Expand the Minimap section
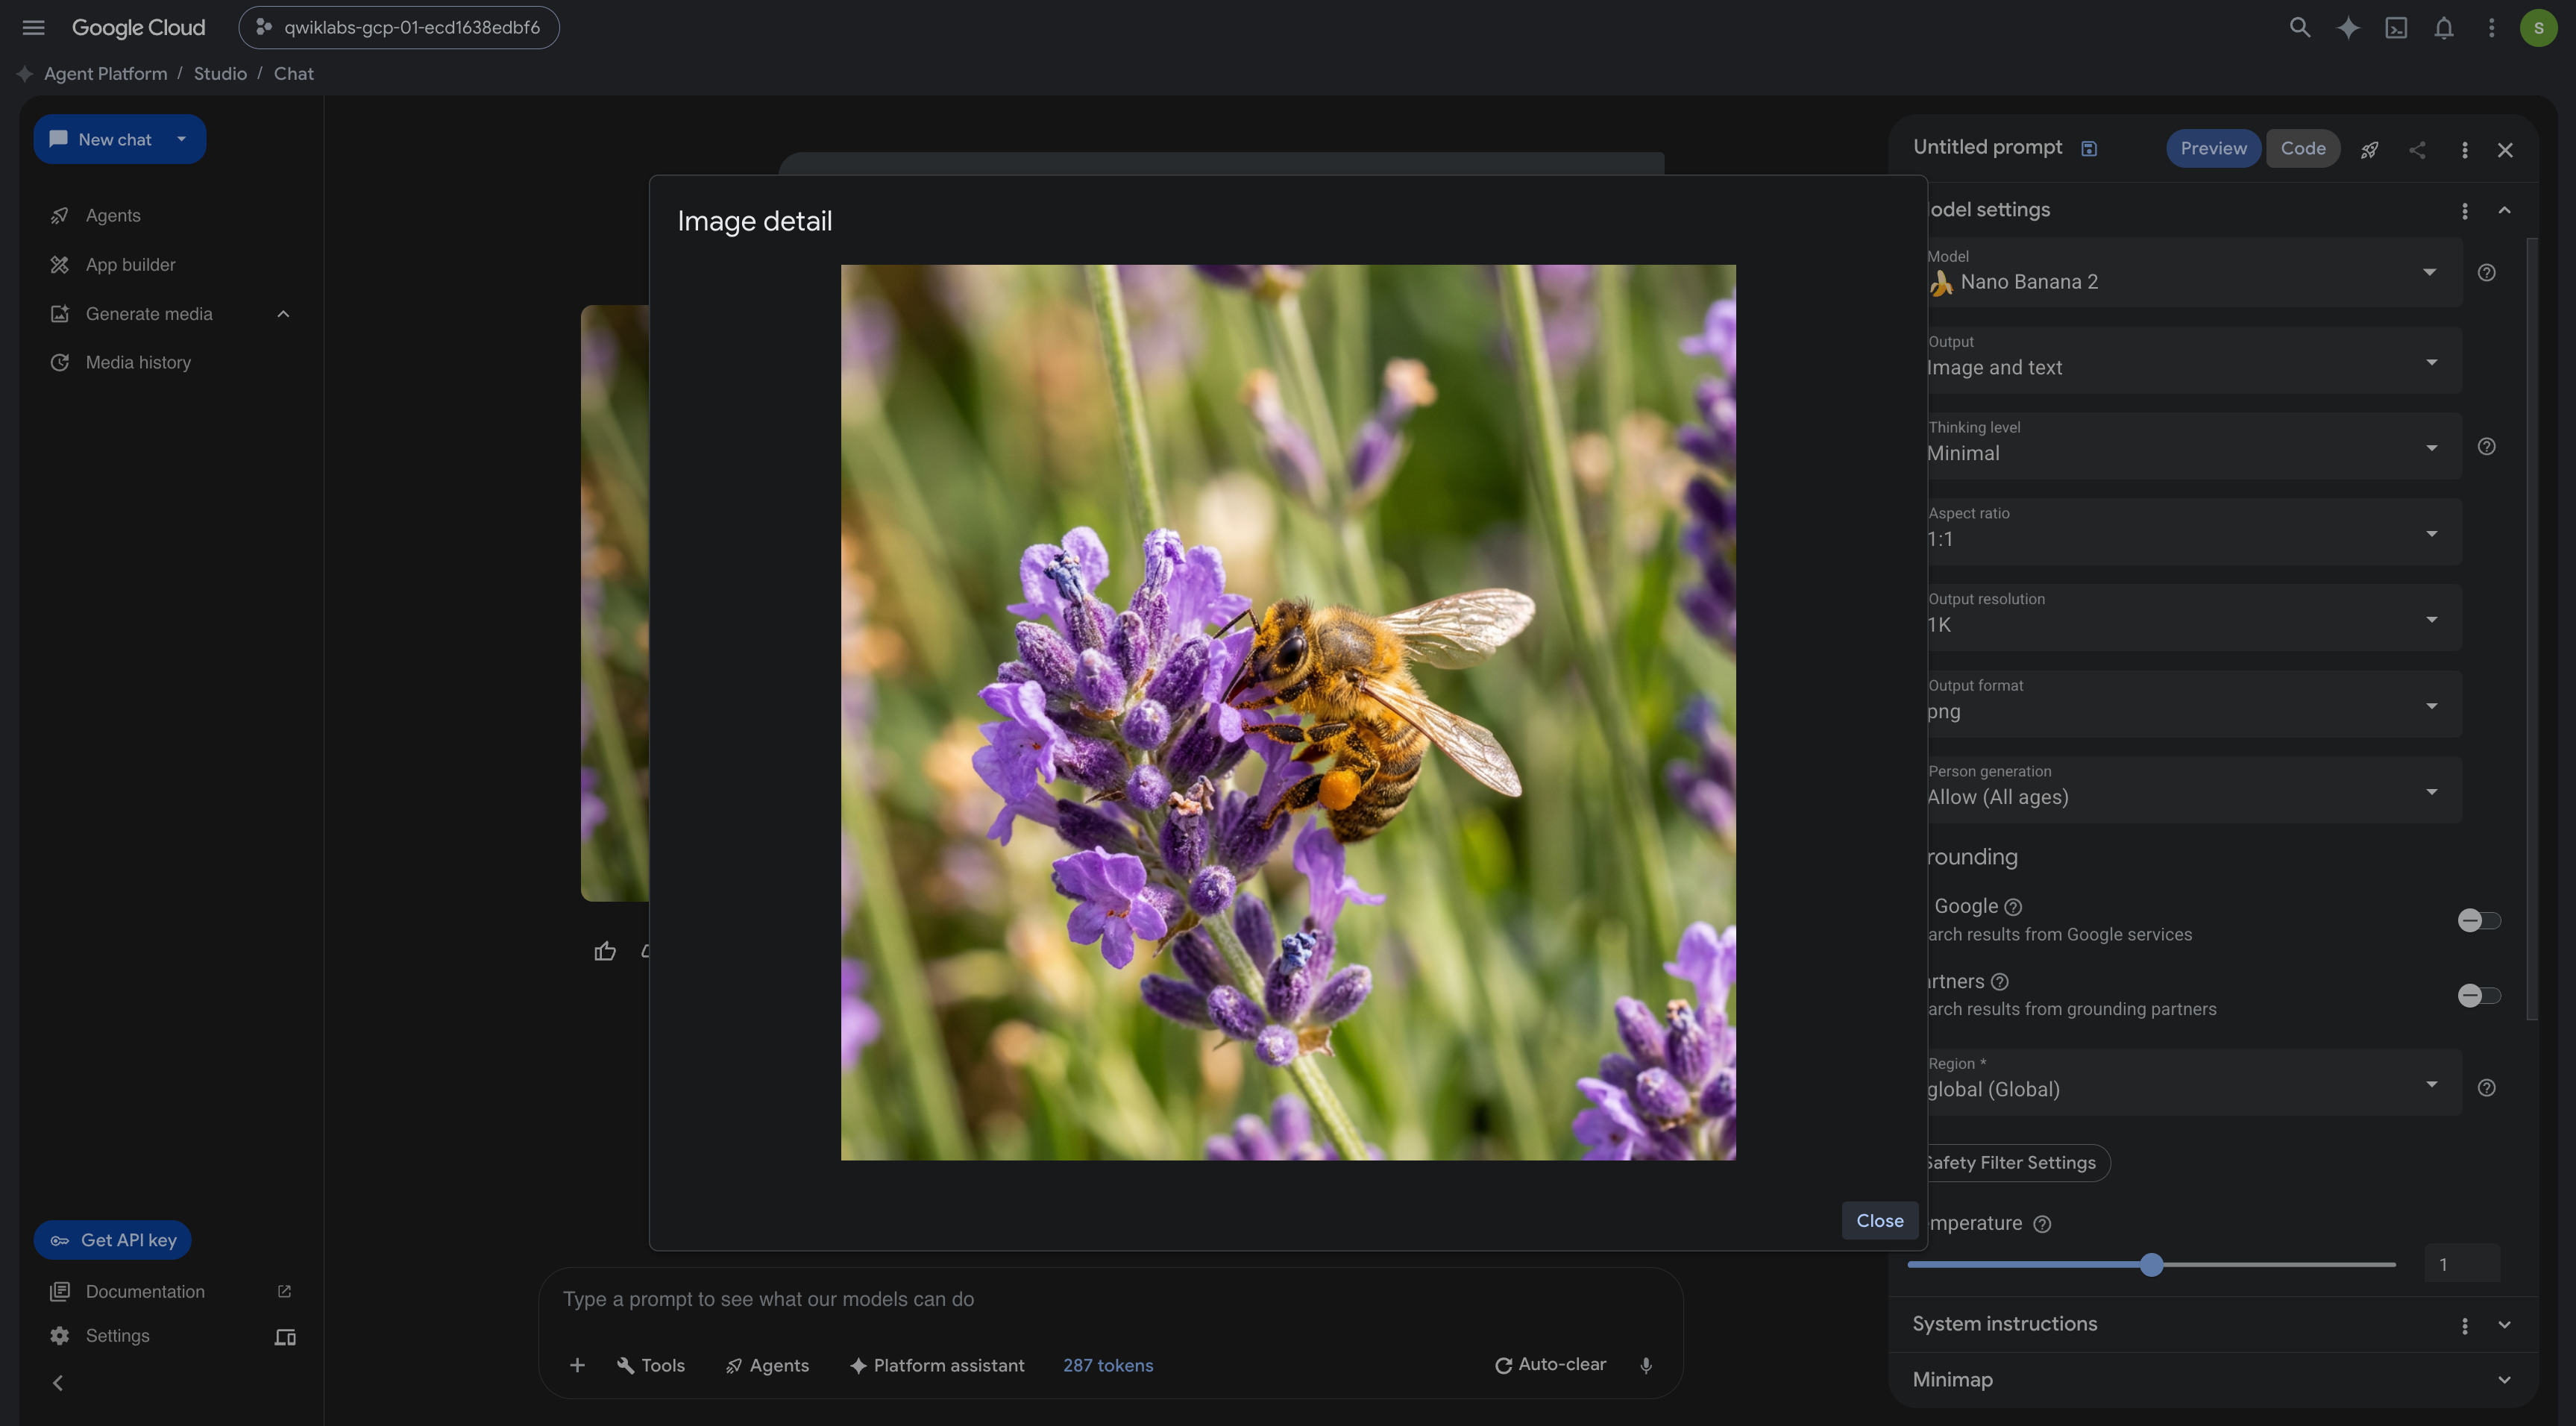This screenshot has width=2576, height=1426. coord(2505,1380)
